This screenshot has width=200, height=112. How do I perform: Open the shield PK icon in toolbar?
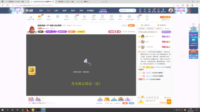tap(84, 16)
